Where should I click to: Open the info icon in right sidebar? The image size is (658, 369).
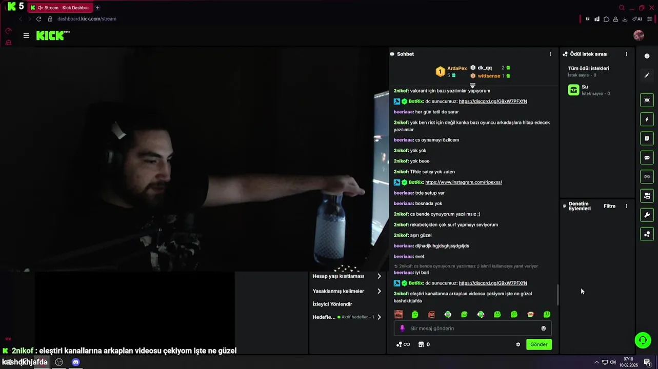647,56
